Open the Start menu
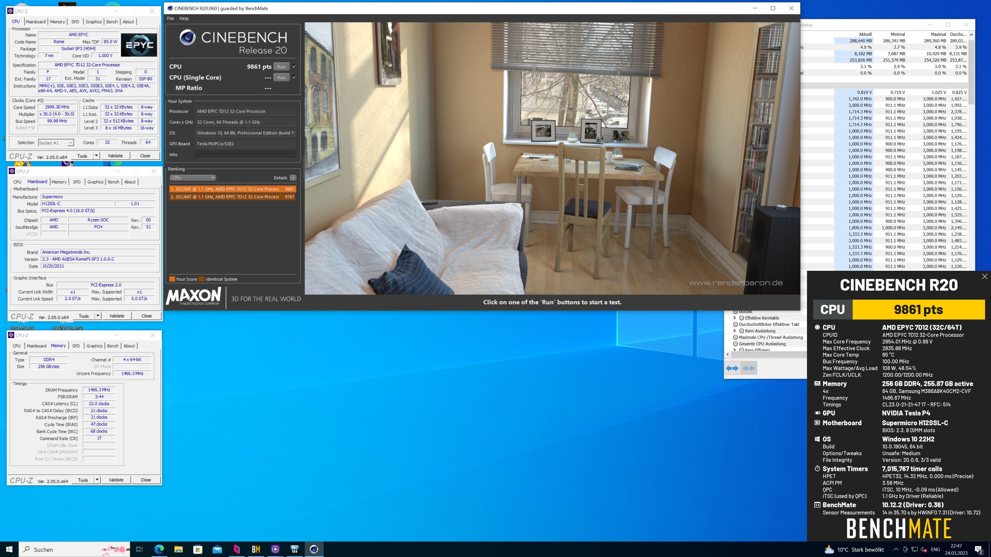Screen dimensions: 991x557 (x=9, y=549)
